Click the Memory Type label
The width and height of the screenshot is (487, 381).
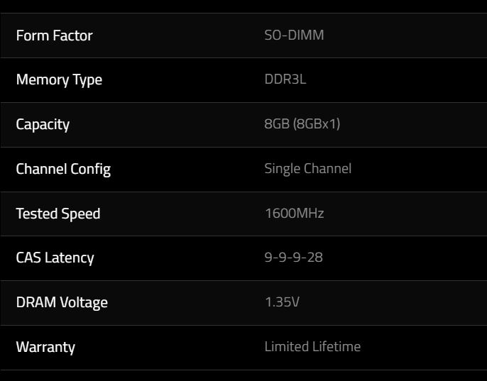click(x=59, y=80)
